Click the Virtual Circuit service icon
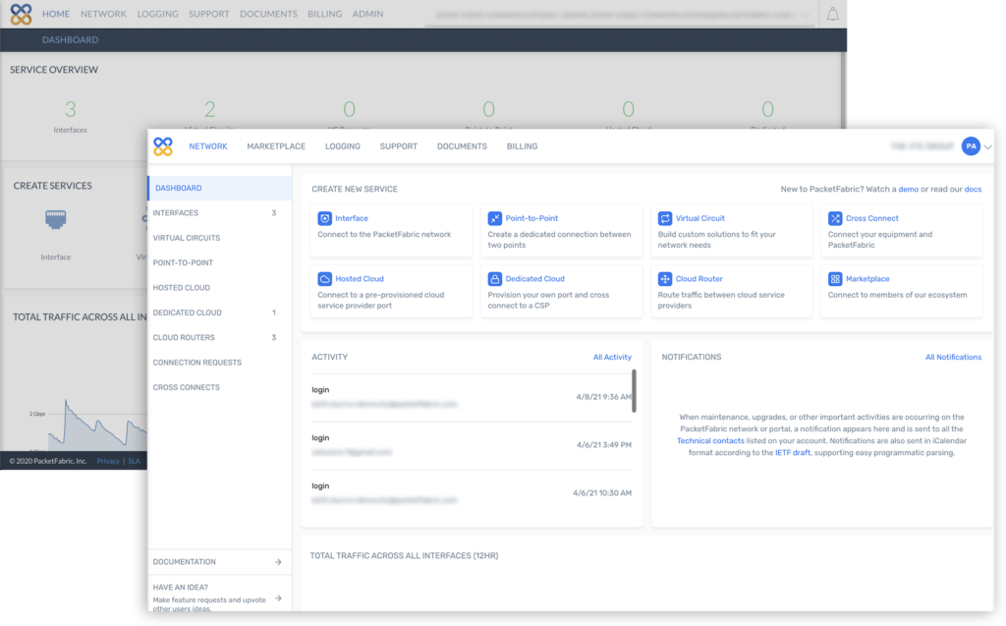This screenshot has height=626, width=1006. [665, 218]
